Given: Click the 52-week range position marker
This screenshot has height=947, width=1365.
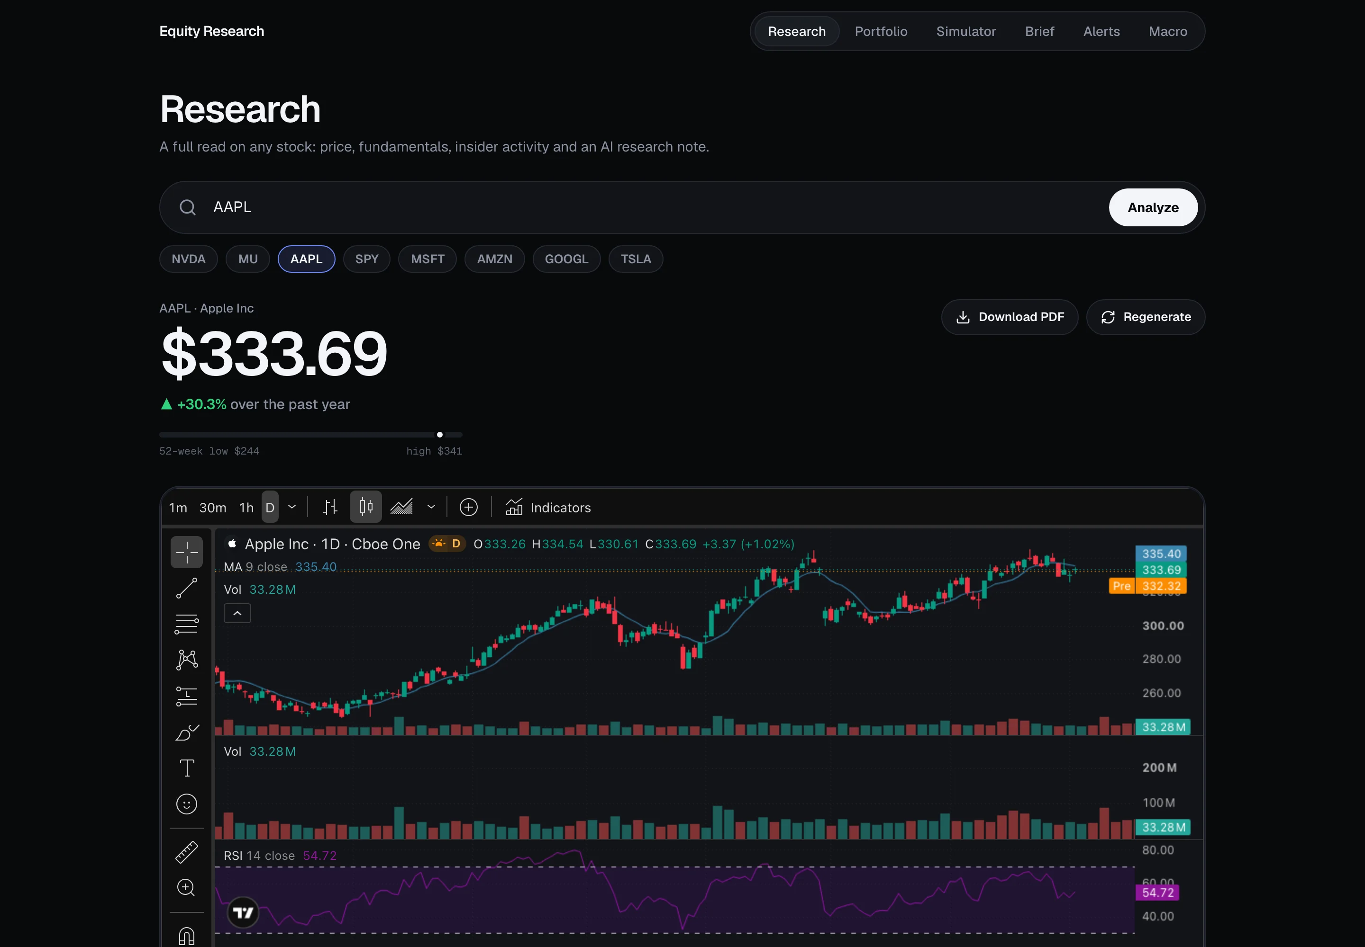Looking at the screenshot, I should click(439, 435).
